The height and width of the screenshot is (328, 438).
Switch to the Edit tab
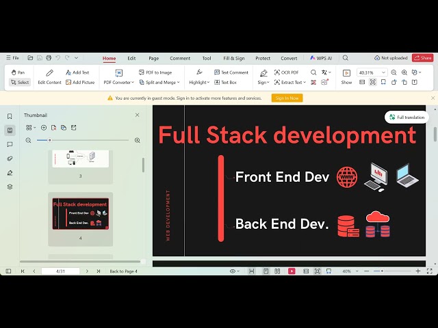tap(131, 58)
